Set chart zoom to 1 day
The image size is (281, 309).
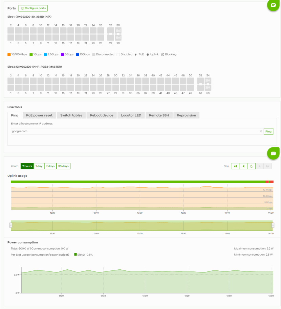click(39, 166)
